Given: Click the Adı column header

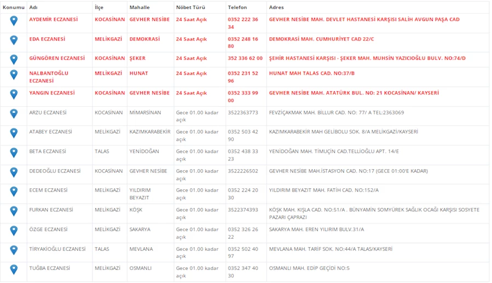Looking at the screenshot, I should [x=33, y=8].
